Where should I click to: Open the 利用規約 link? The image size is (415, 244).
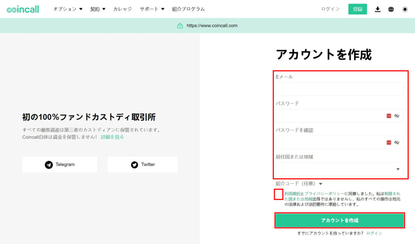click(x=292, y=194)
